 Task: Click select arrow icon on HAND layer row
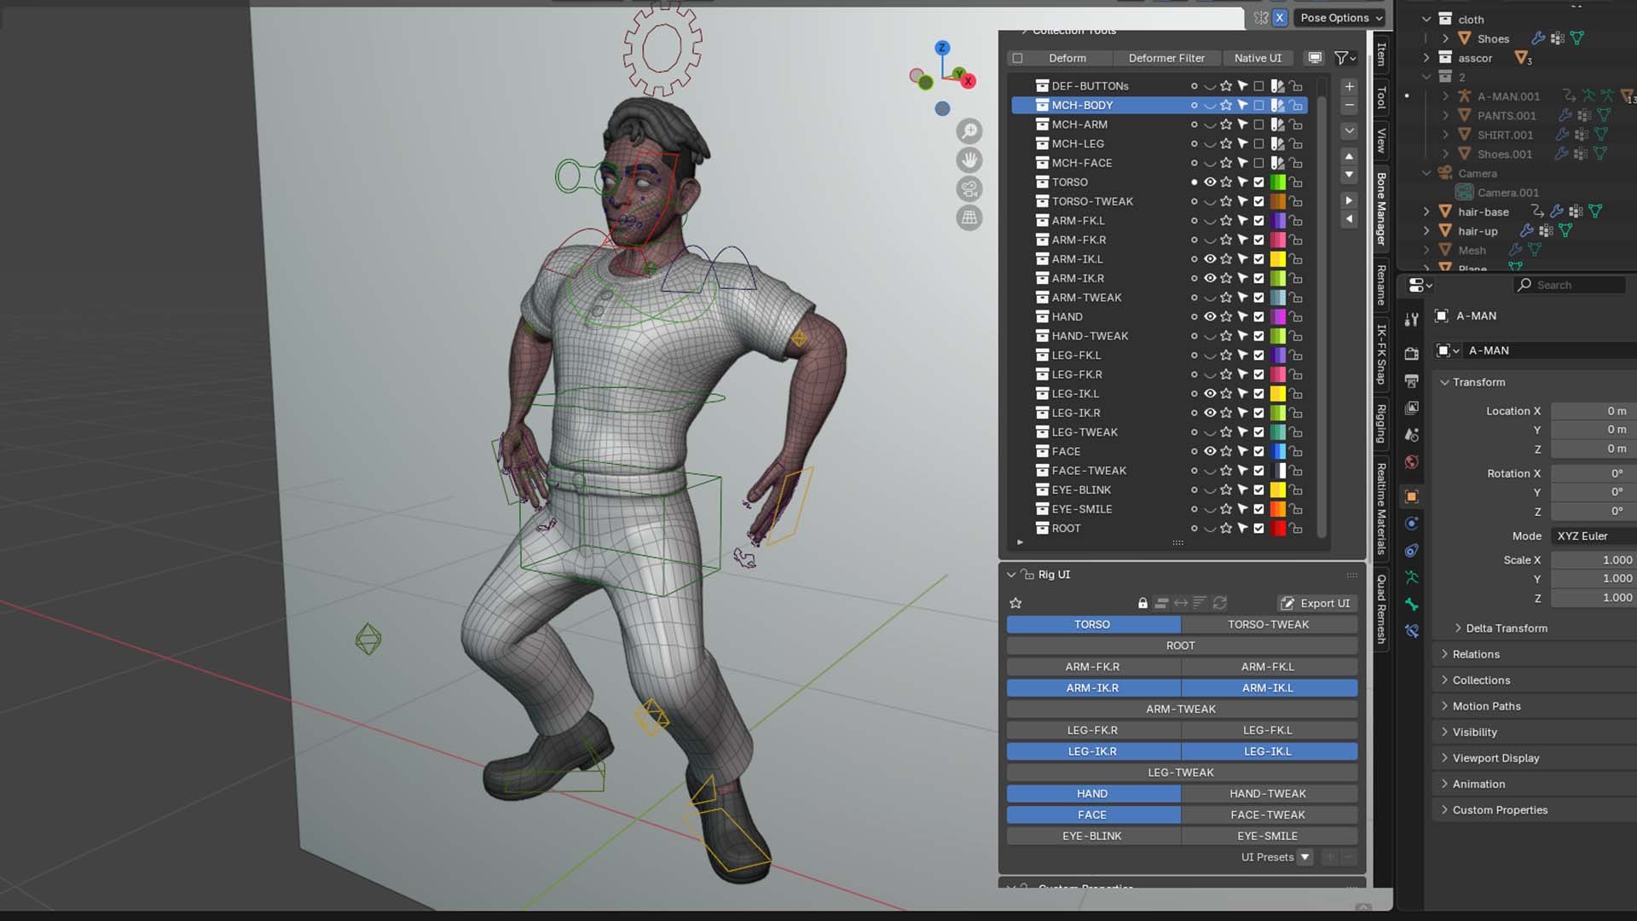tap(1242, 316)
